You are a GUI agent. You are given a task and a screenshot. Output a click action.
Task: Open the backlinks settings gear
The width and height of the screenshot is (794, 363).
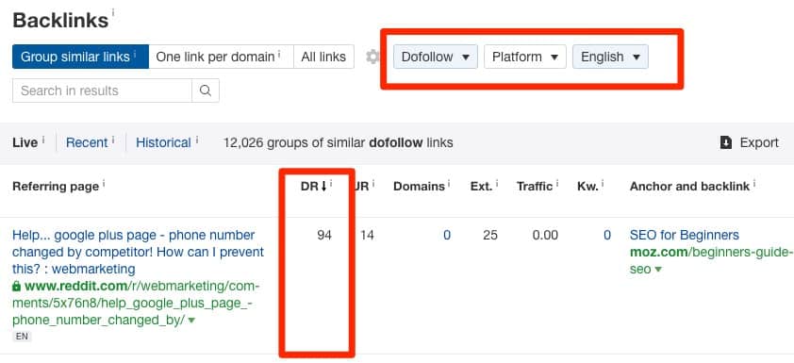pyautogui.click(x=372, y=57)
